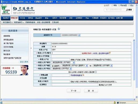Expand the 转其他银行 submenu
The width and height of the screenshot is (138, 104).
tap(19, 22)
